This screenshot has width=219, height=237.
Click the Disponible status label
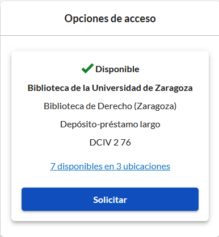coord(117,69)
